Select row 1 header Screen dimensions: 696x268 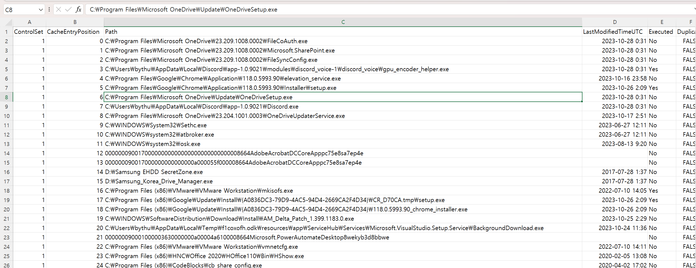point(7,32)
